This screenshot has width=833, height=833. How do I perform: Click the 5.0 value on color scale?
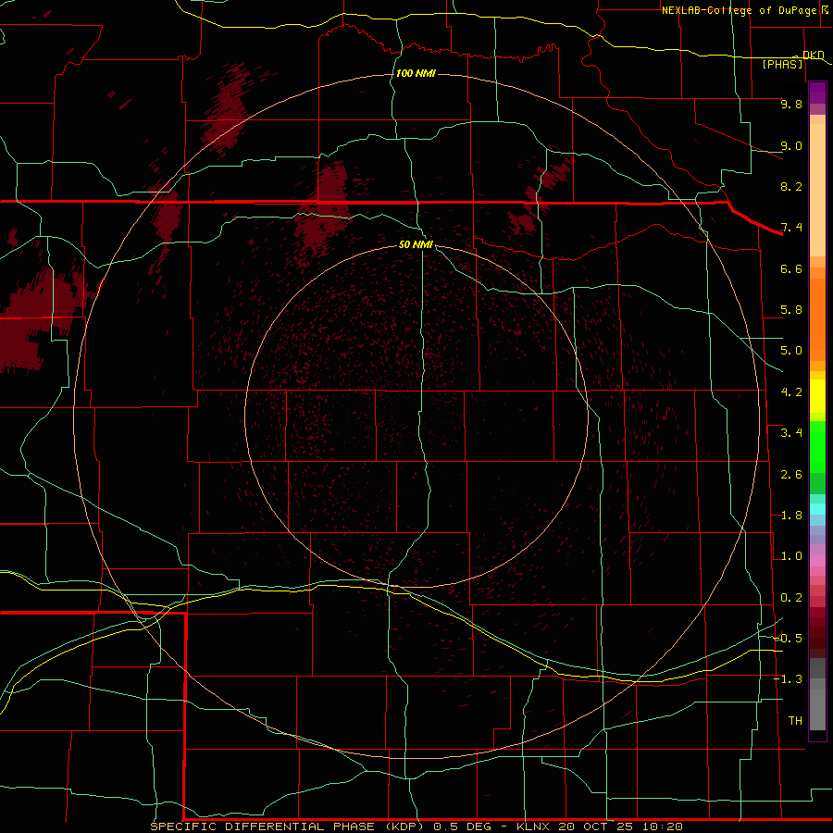click(x=791, y=351)
